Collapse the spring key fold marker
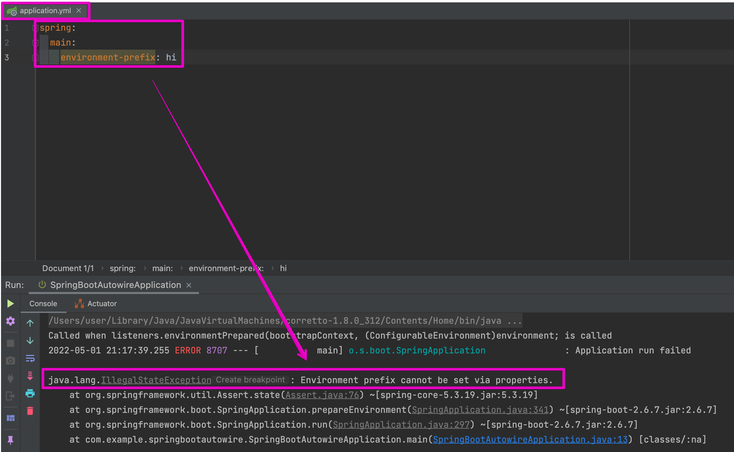The image size is (734, 452). [35, 28]
